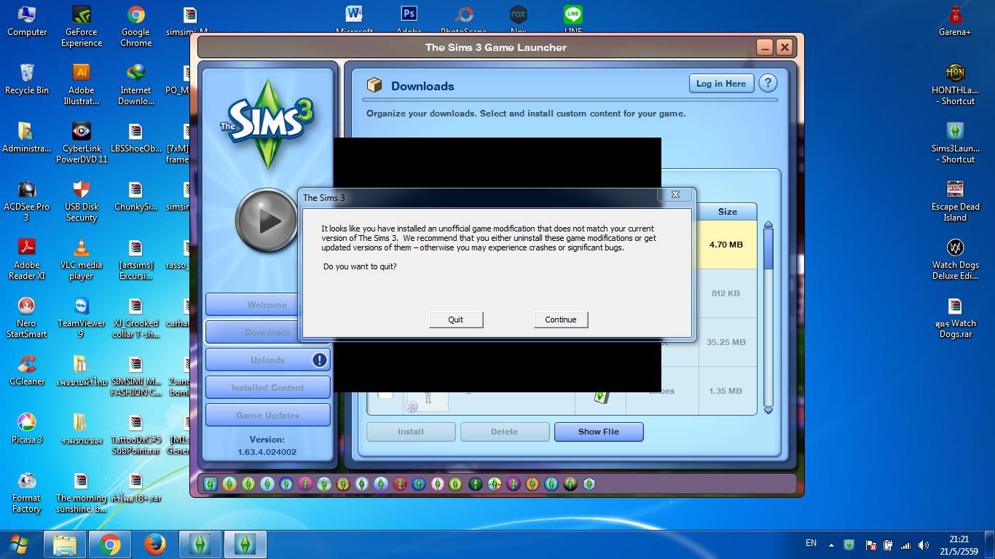This screenshot has width=995, height=559.
Task: Click the Quit button in the dialog
Action: click(x=456, y=320)
